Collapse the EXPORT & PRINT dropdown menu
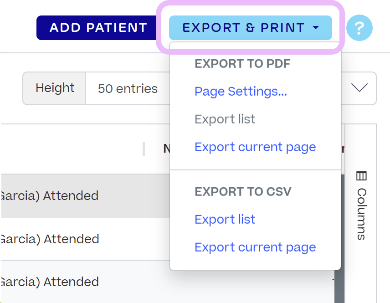The width and height of the screenshot is (390, 303). coord(250,28)
